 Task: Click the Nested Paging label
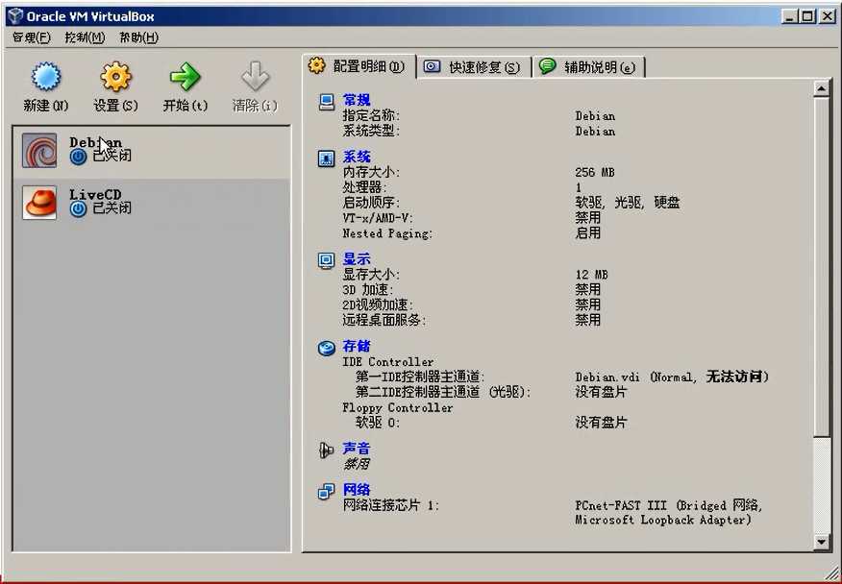point(387,233)
